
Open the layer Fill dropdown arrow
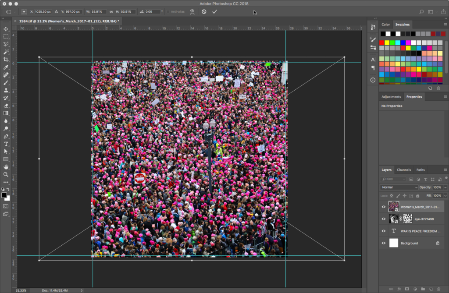[445, 195]
